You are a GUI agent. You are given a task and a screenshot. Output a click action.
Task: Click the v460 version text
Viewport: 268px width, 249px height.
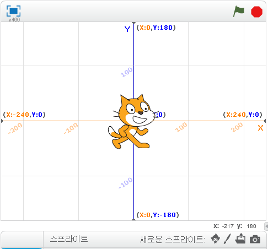[14, 20]
